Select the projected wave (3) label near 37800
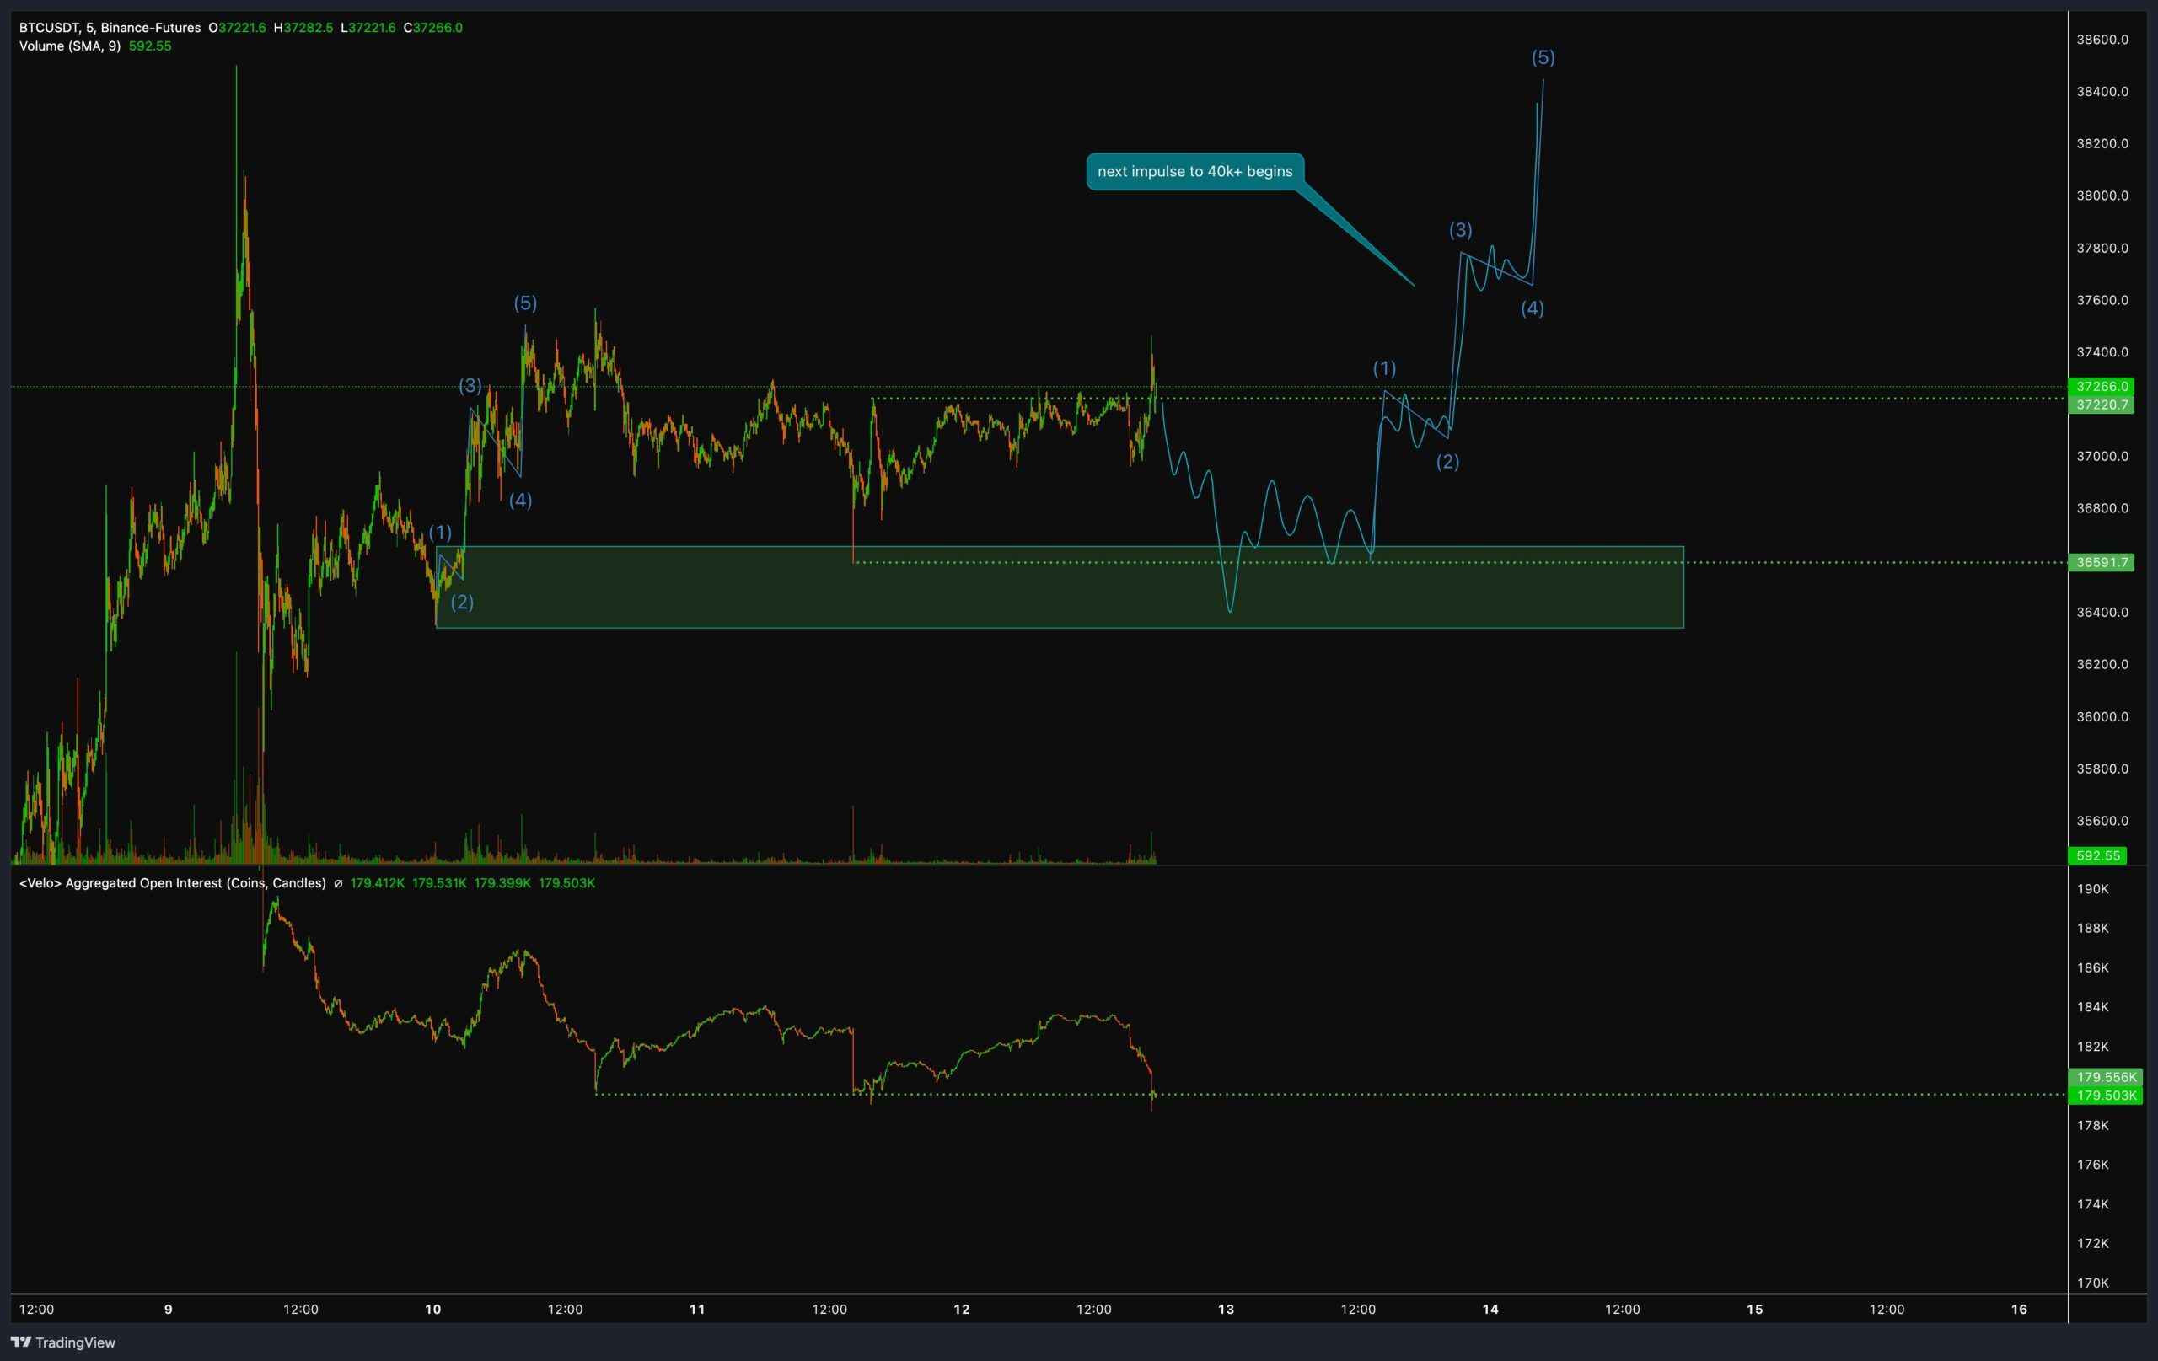Screen dimensions: 2158x1361 tap(1460, 230)
